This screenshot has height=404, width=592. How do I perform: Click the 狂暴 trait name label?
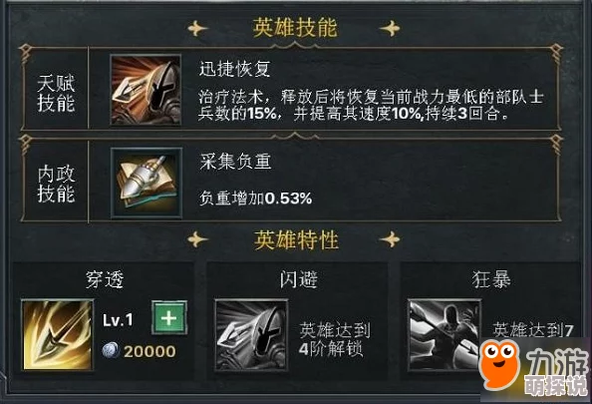click(x=491, y=279)
